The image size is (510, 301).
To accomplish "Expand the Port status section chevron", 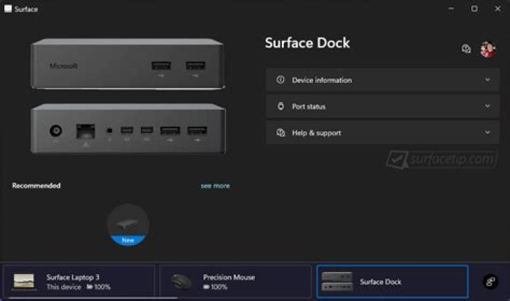I will [487, 106].
